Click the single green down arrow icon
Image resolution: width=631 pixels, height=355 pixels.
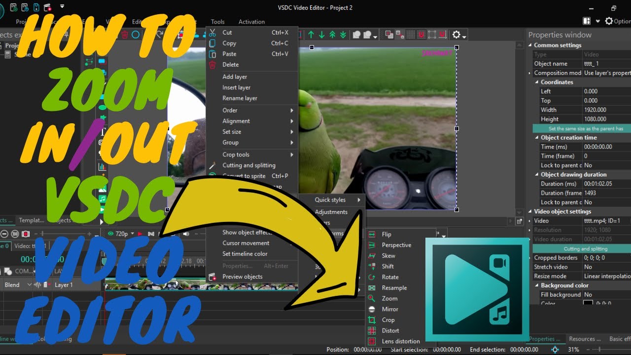click(322, 35)
